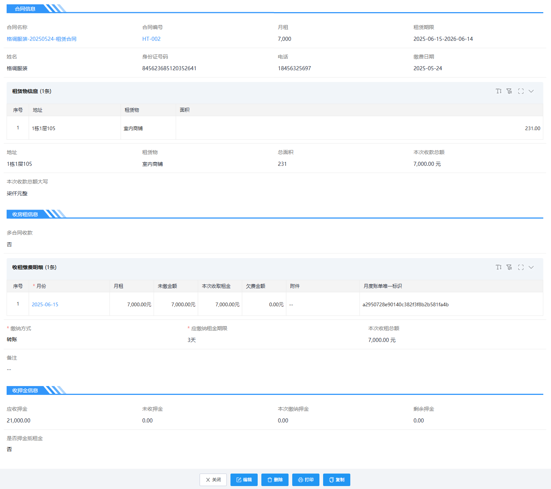Open filter icon in 租赁物信息 table
551x489 pixels.
(509, 91)
